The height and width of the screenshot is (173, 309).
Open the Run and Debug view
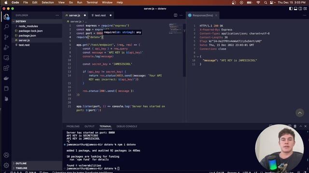(x=6, y=47)
